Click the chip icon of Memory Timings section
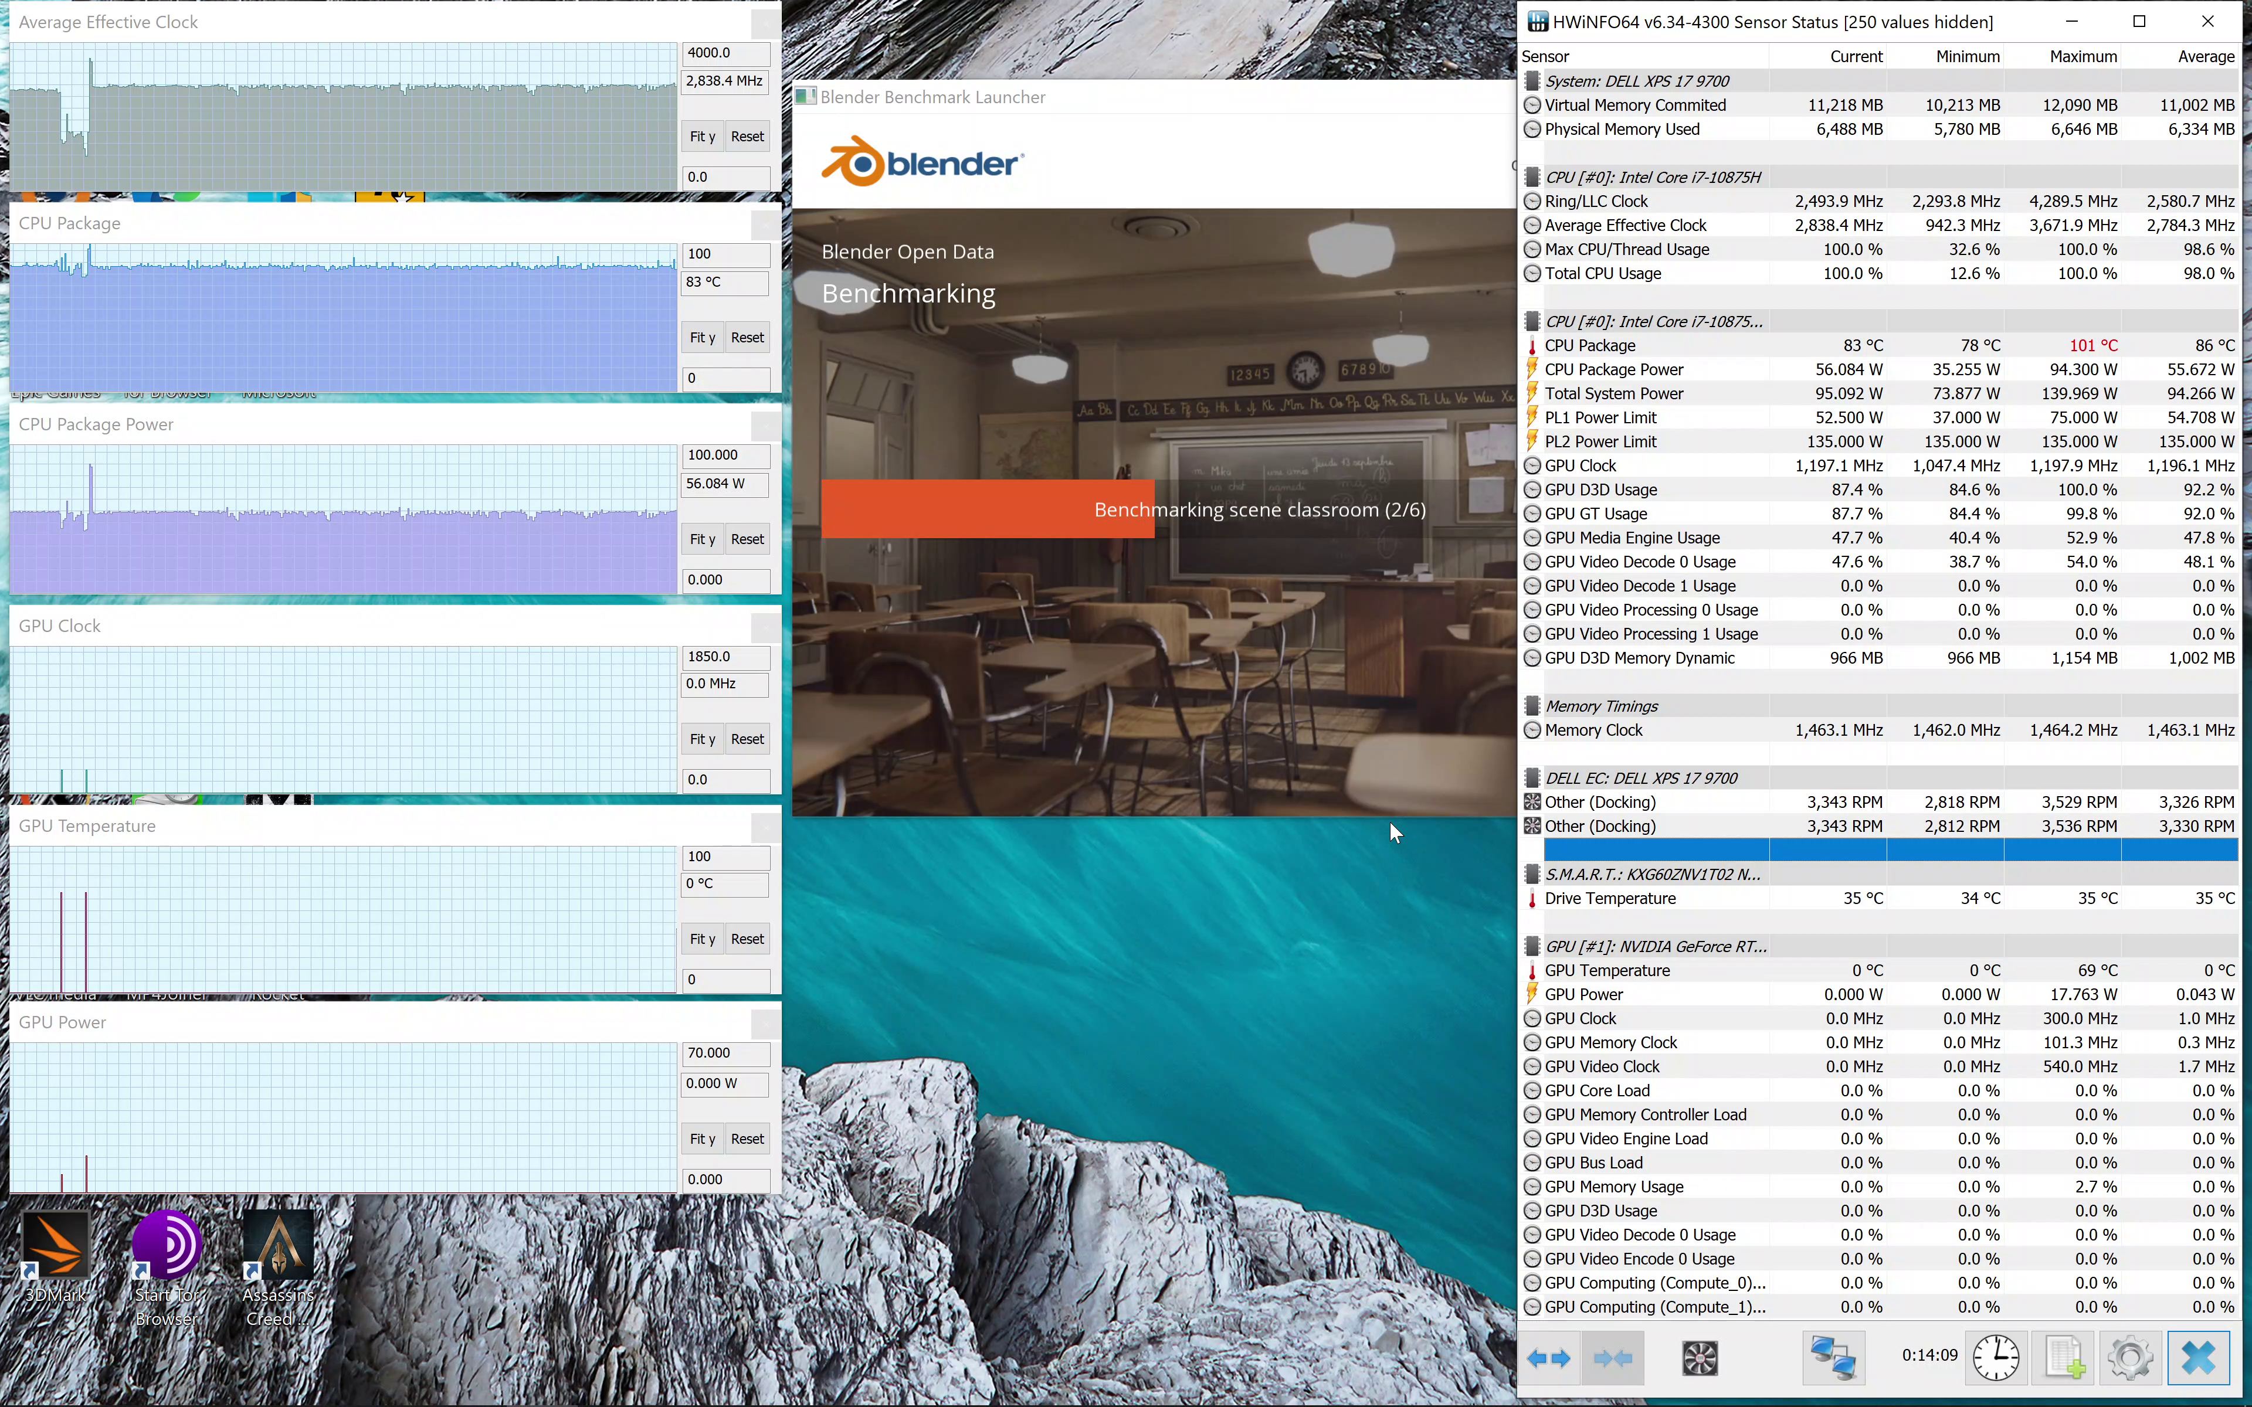2252x1407 pixels. (1532, 706)
